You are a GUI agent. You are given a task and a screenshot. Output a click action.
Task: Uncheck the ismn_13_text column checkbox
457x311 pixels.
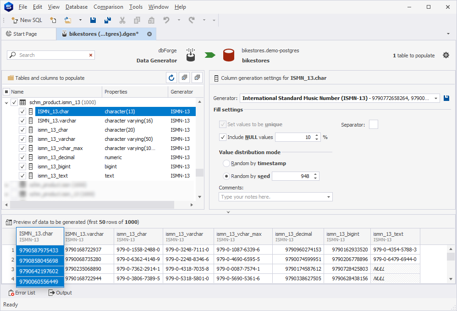[22, 176]
